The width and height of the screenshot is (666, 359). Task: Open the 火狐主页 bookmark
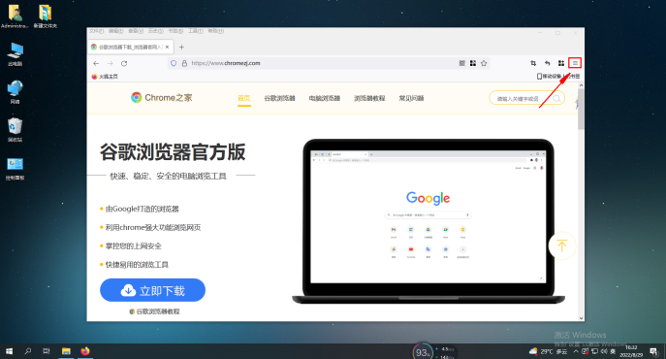pyautogui.click(x=105, y=77)
